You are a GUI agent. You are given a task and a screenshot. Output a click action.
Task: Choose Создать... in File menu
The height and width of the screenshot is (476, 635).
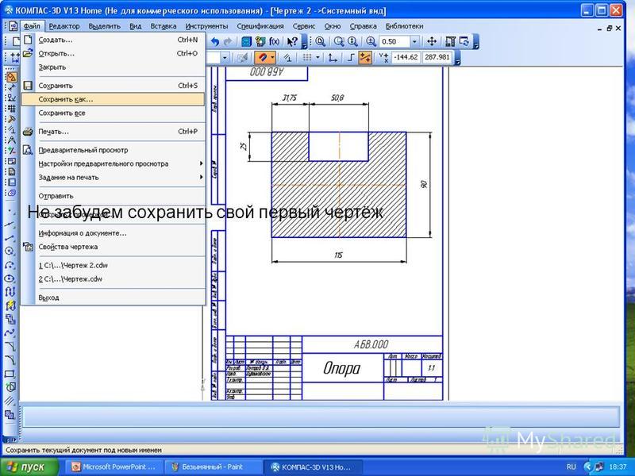point(112,40)
